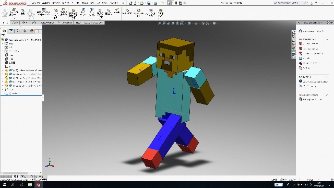
Task: Expand the first component in the tree
Action: [3, 70]
